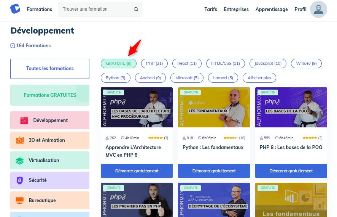
Task: Filter by Laravel (5) tag
Action: (x=223, y=78)
